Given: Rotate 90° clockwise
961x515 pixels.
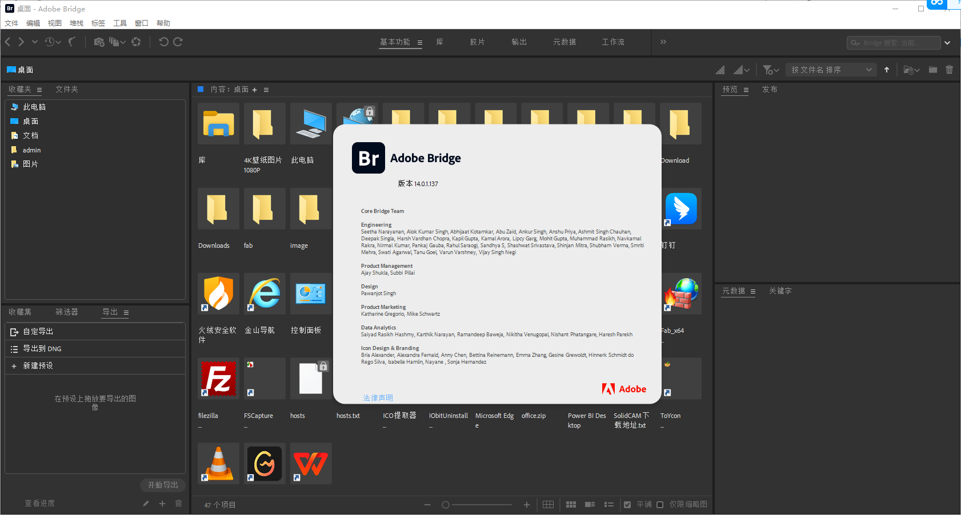Looking at the screenshot, I should pyautogui.click(x=178, y=42).
